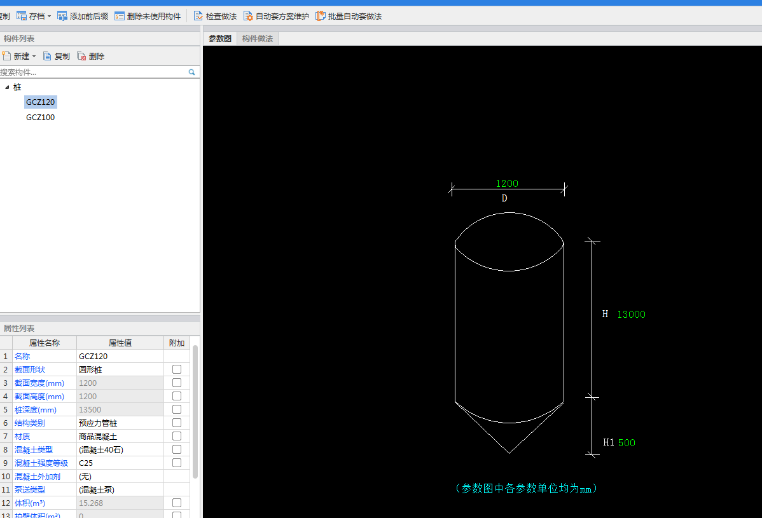Toggle 附加 checkbox for 截面高度(mm)
762x518 pixels.
tap(177, 396)
